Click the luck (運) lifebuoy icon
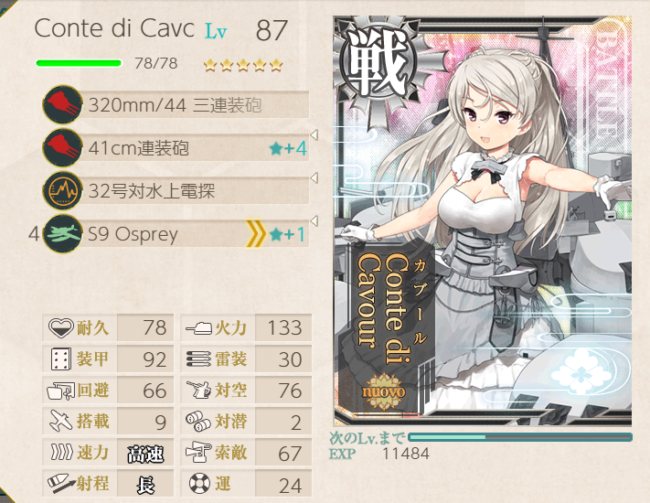The image size is (650, 503). (197, 483)
